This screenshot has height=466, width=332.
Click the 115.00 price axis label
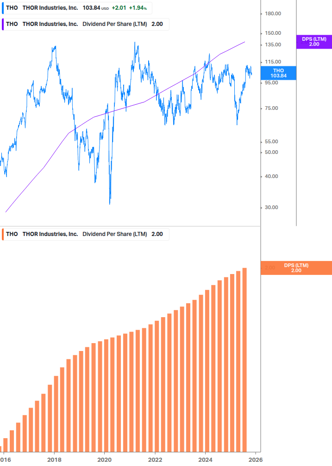coord(273,62)
